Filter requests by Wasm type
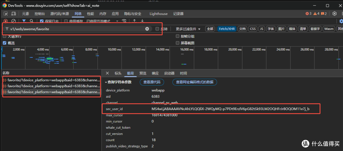Viewport: 343px width, 151px height. (329, 29)
